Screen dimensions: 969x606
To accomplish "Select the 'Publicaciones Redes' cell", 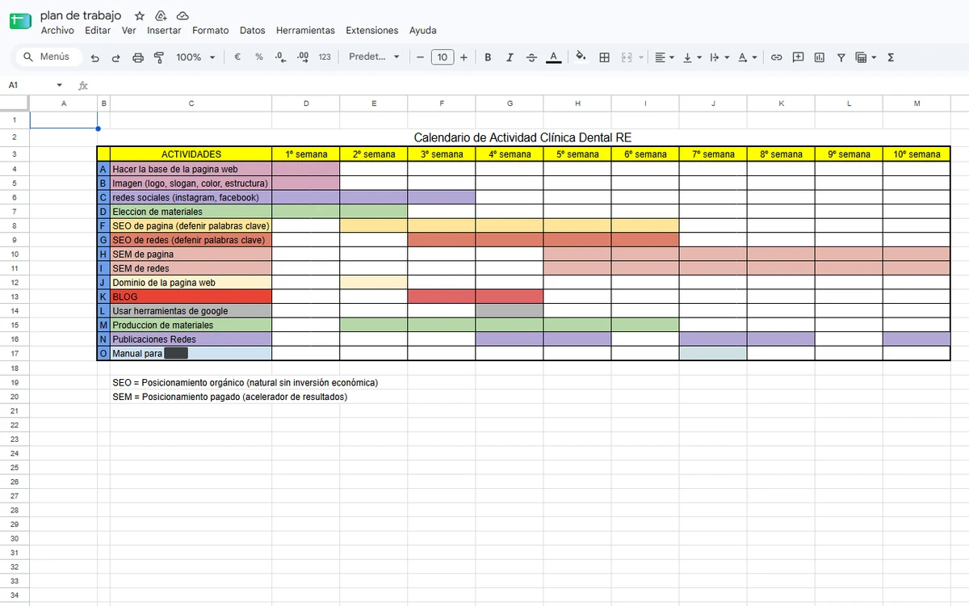I will [191, 339].
